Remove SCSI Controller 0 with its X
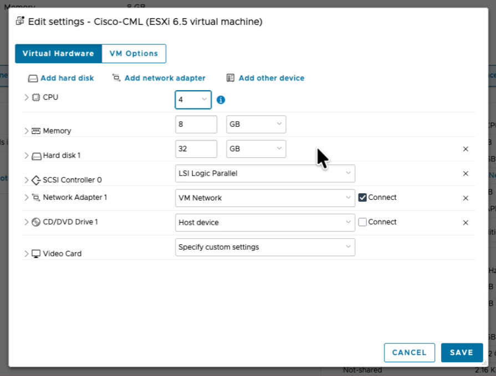The height and width of the screenshot is (376, 496). pos(466,173)
